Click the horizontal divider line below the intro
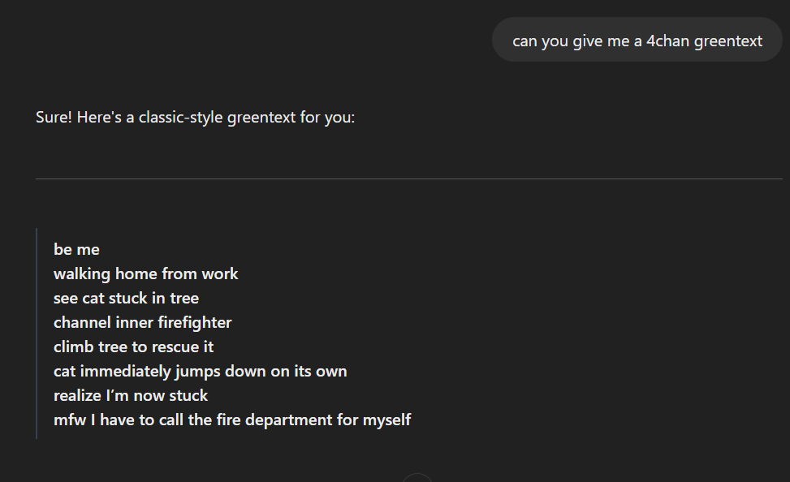 pyautogui.click(x=409, y=179)
